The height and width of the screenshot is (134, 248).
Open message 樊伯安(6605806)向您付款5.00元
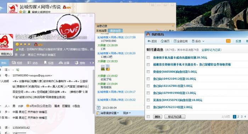point(175,72)
